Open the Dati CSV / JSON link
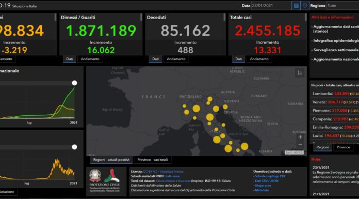Viewport: 359px width, 199px height. (x=267, y=181)
